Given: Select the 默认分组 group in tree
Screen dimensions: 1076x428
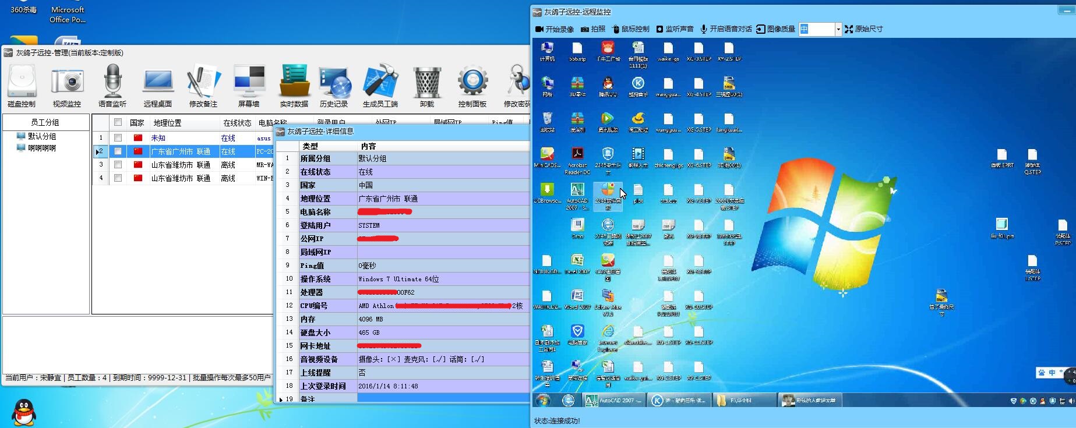Looking at the screenshot, I should tap(42, 136).
